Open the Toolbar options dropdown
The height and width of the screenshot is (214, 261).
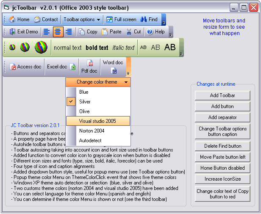82,19
